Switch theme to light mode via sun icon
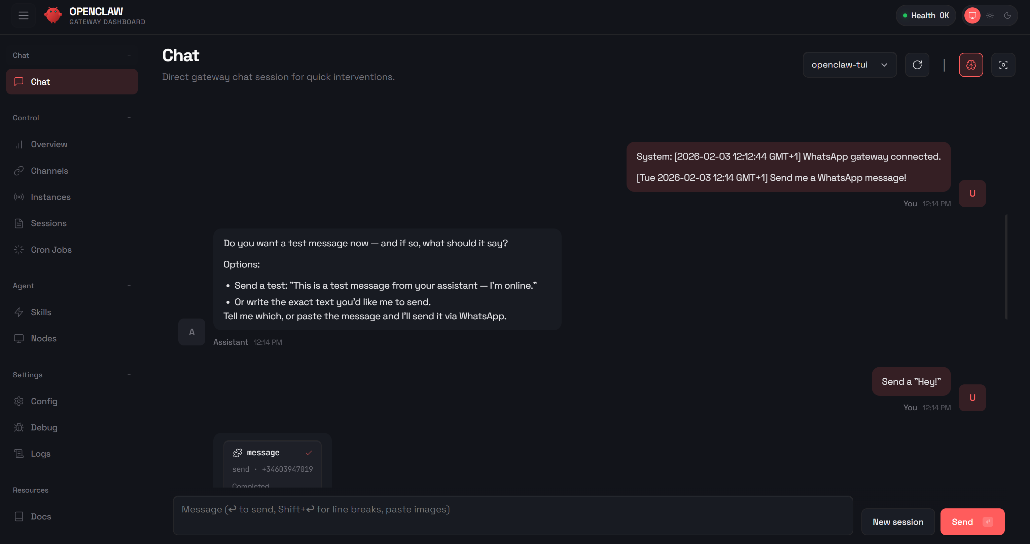Screen dimensions: 1030x544 click(x=990, y=15)
